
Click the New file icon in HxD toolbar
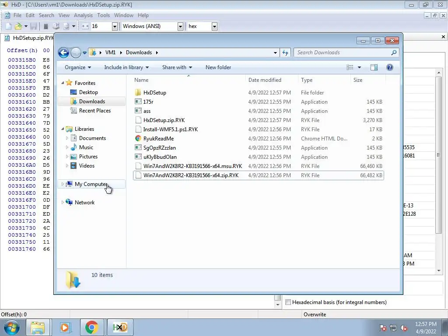pos(8,26)
